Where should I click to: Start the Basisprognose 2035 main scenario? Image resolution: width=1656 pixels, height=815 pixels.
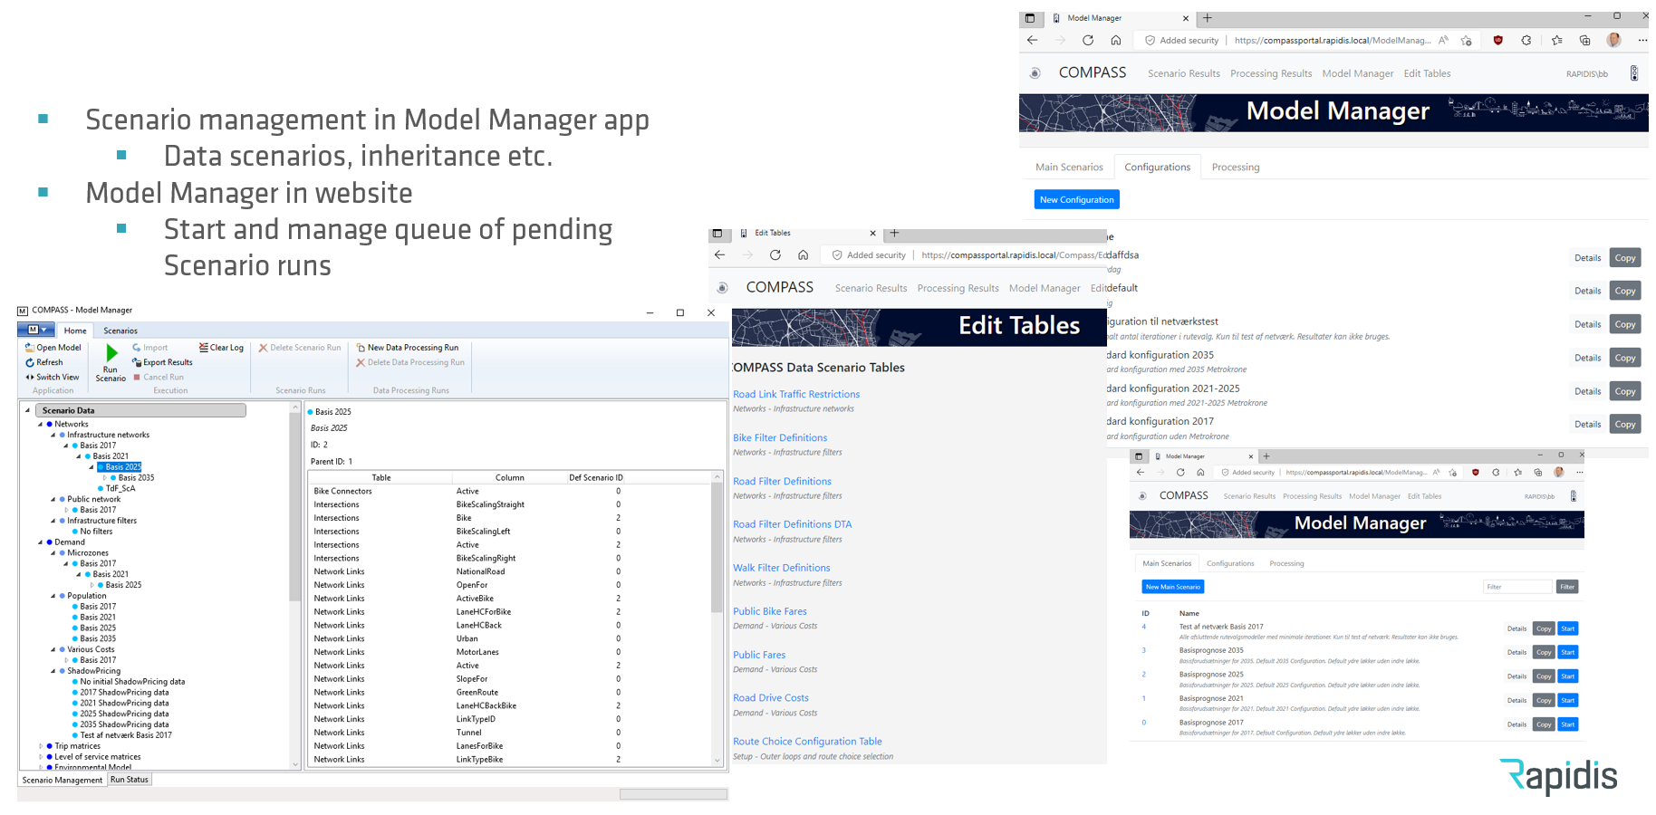tap(1567, 652)
